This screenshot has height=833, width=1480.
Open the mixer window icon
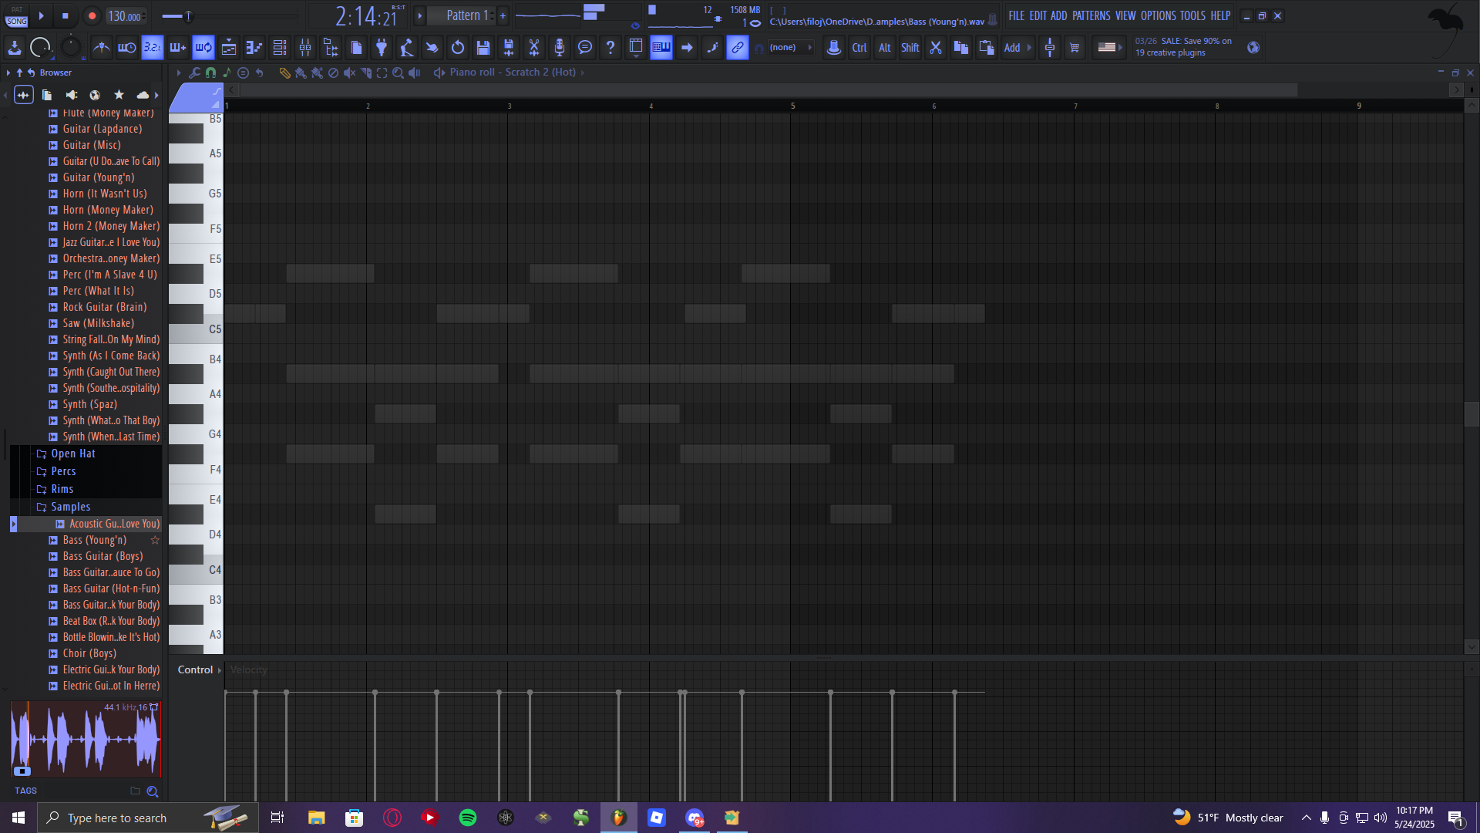[x=305, y=48]
